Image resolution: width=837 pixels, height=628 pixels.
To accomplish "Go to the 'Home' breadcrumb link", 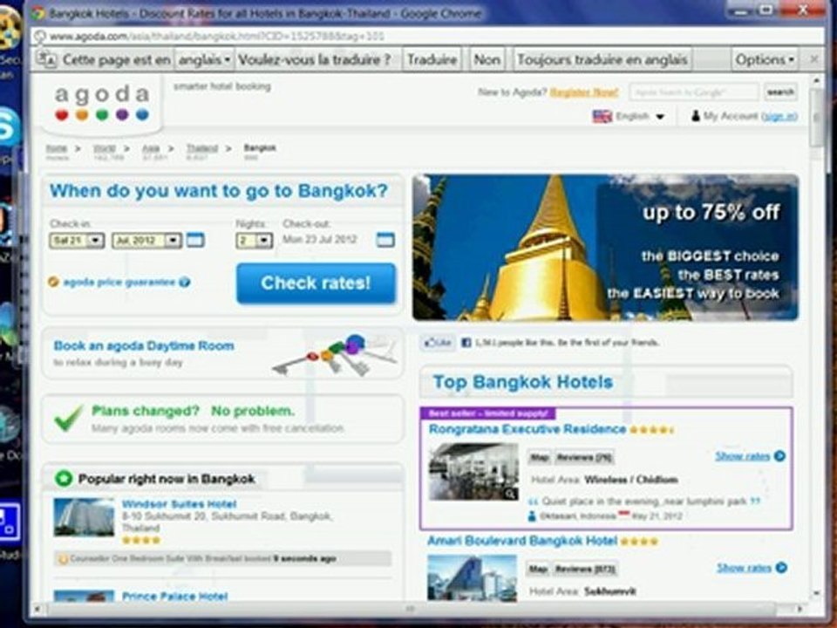I will click(x=56, y=148).
